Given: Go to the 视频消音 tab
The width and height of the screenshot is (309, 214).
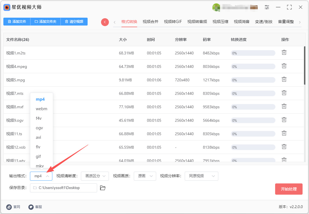Looking at the screenshot, I should (x=242, y=22).
